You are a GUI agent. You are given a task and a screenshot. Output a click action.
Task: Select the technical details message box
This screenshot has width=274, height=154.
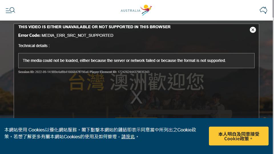[x=136, y=60]
